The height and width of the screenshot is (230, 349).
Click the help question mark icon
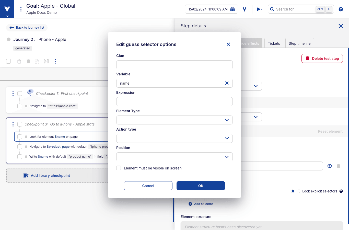pyautogui.click(x=341, y=9)
